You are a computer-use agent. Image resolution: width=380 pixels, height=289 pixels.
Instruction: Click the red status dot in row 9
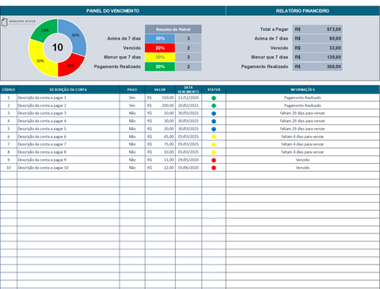tap(214, 160)
